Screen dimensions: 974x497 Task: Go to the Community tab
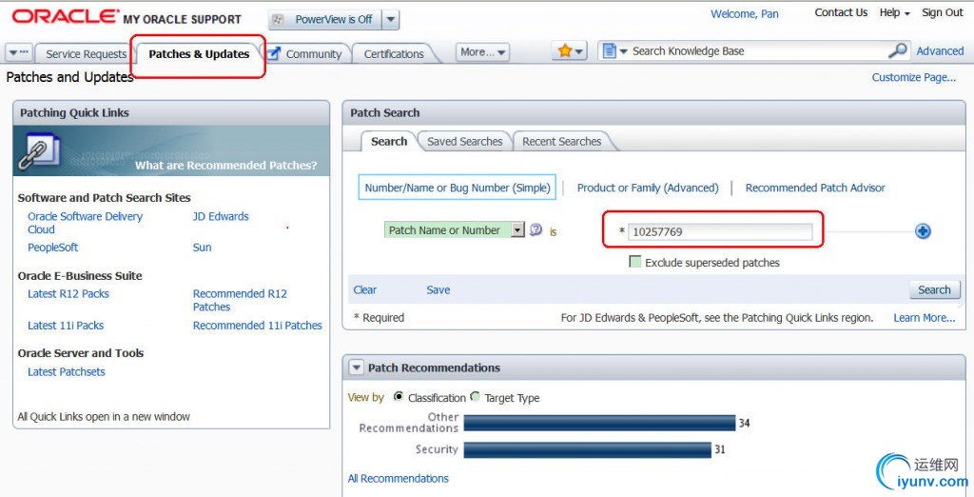(x=314, y=54)
